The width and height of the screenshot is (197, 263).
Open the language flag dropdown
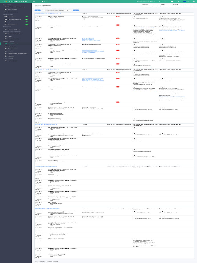[x=185, y=2]
